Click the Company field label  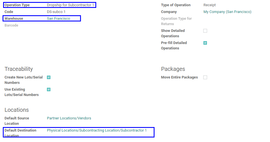(x=169, y=12)
